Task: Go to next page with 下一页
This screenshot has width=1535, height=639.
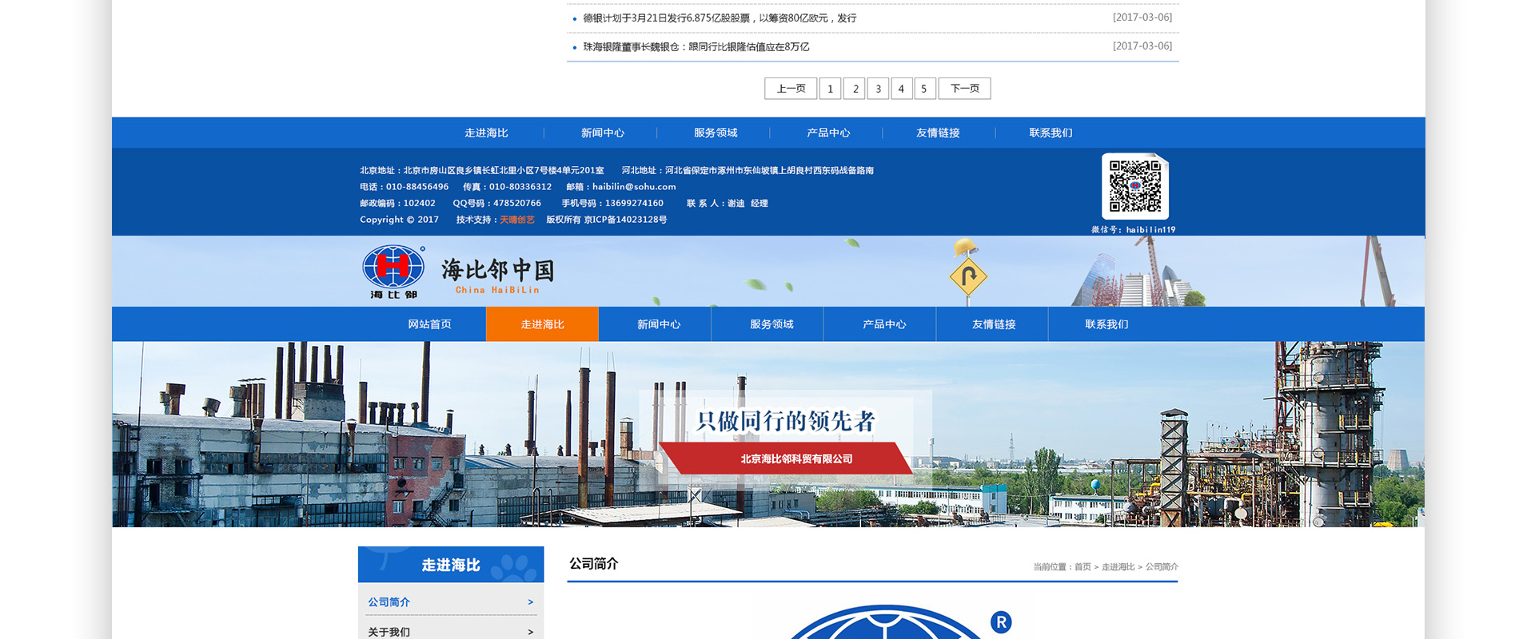Action: 964,89
